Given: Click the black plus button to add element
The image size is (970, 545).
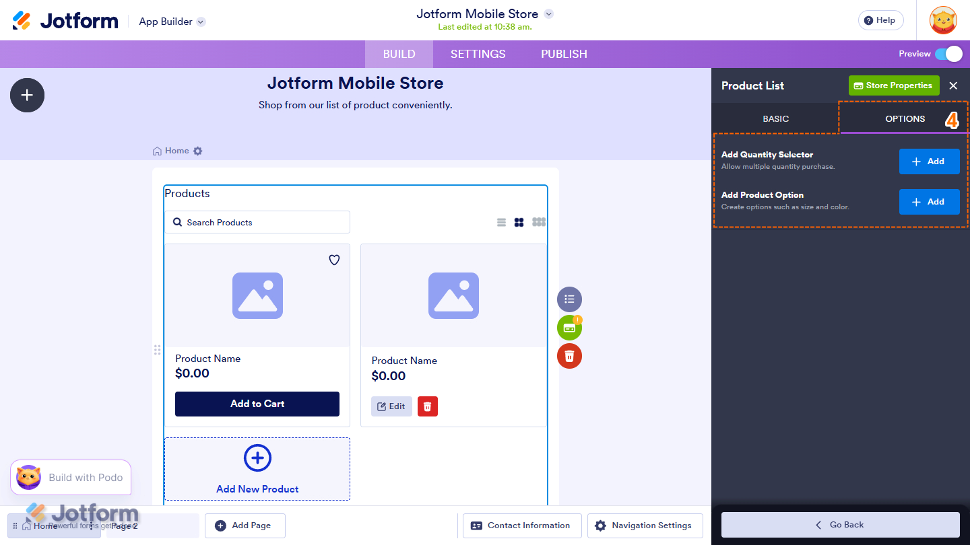Looking at the screenshot, I should pyautogui.click(x=27, y=95).
